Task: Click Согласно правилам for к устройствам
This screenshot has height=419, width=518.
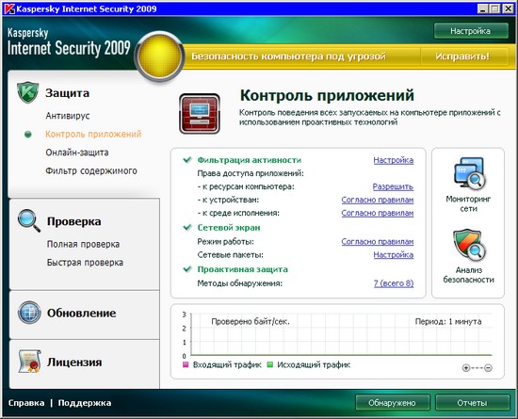Action: pos(378,200)
